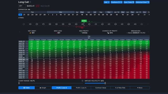This screenshot has width=168, height=94.
Task: Click the $406.50 price row label
Action: [x=22, y=52]
